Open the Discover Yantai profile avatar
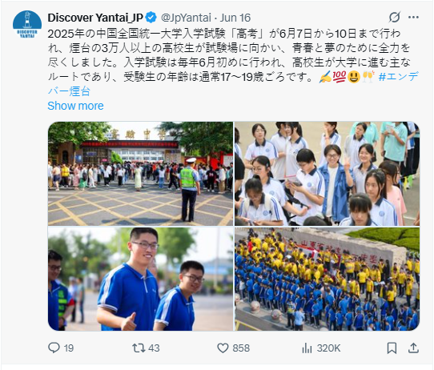 click(27, 24)
